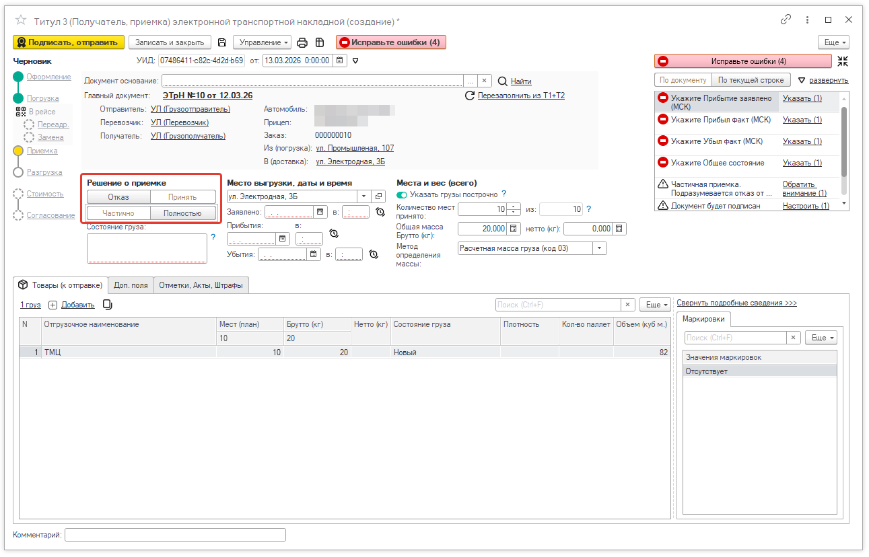869x557 pixels.
Task: Click the magnifier icon beside Найти
Action: 502,81
